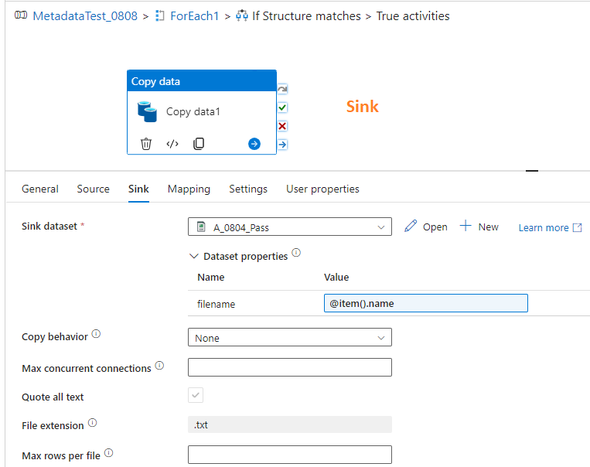Open the Sink dataset A_0804_Pass dropdown
Image resolution: width=590 pixels, height=467 pixels.
click(290, 227)
